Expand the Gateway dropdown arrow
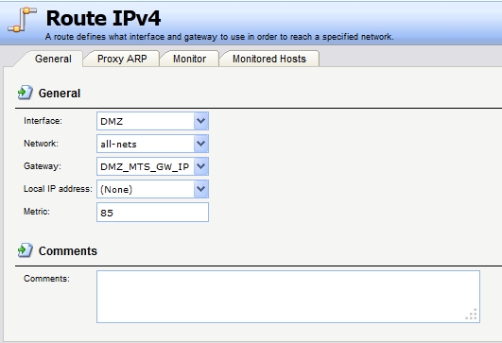 point(201,166)
